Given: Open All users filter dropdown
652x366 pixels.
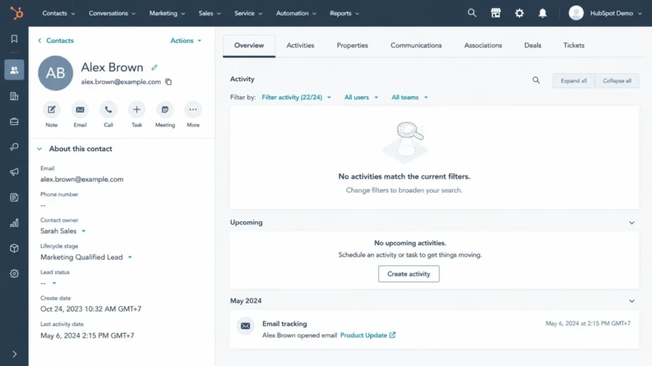Looking at the screenshot, I should coord(361,97).
